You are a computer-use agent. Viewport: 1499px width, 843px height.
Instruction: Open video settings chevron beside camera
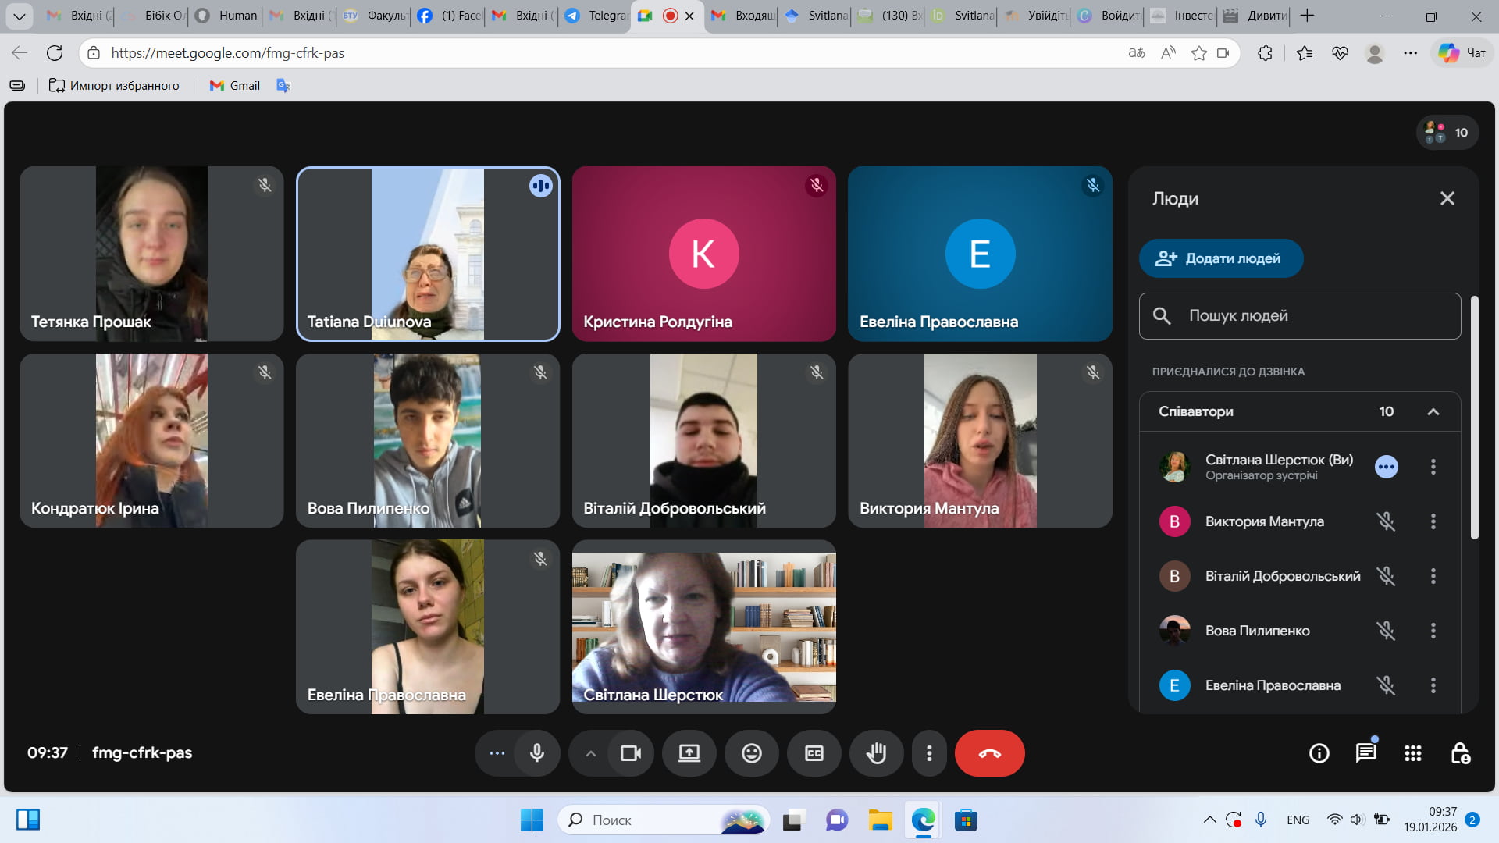click(591, 753)
